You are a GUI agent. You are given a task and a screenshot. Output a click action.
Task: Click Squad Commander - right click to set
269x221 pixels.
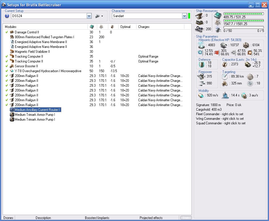[x=221, y=123]
